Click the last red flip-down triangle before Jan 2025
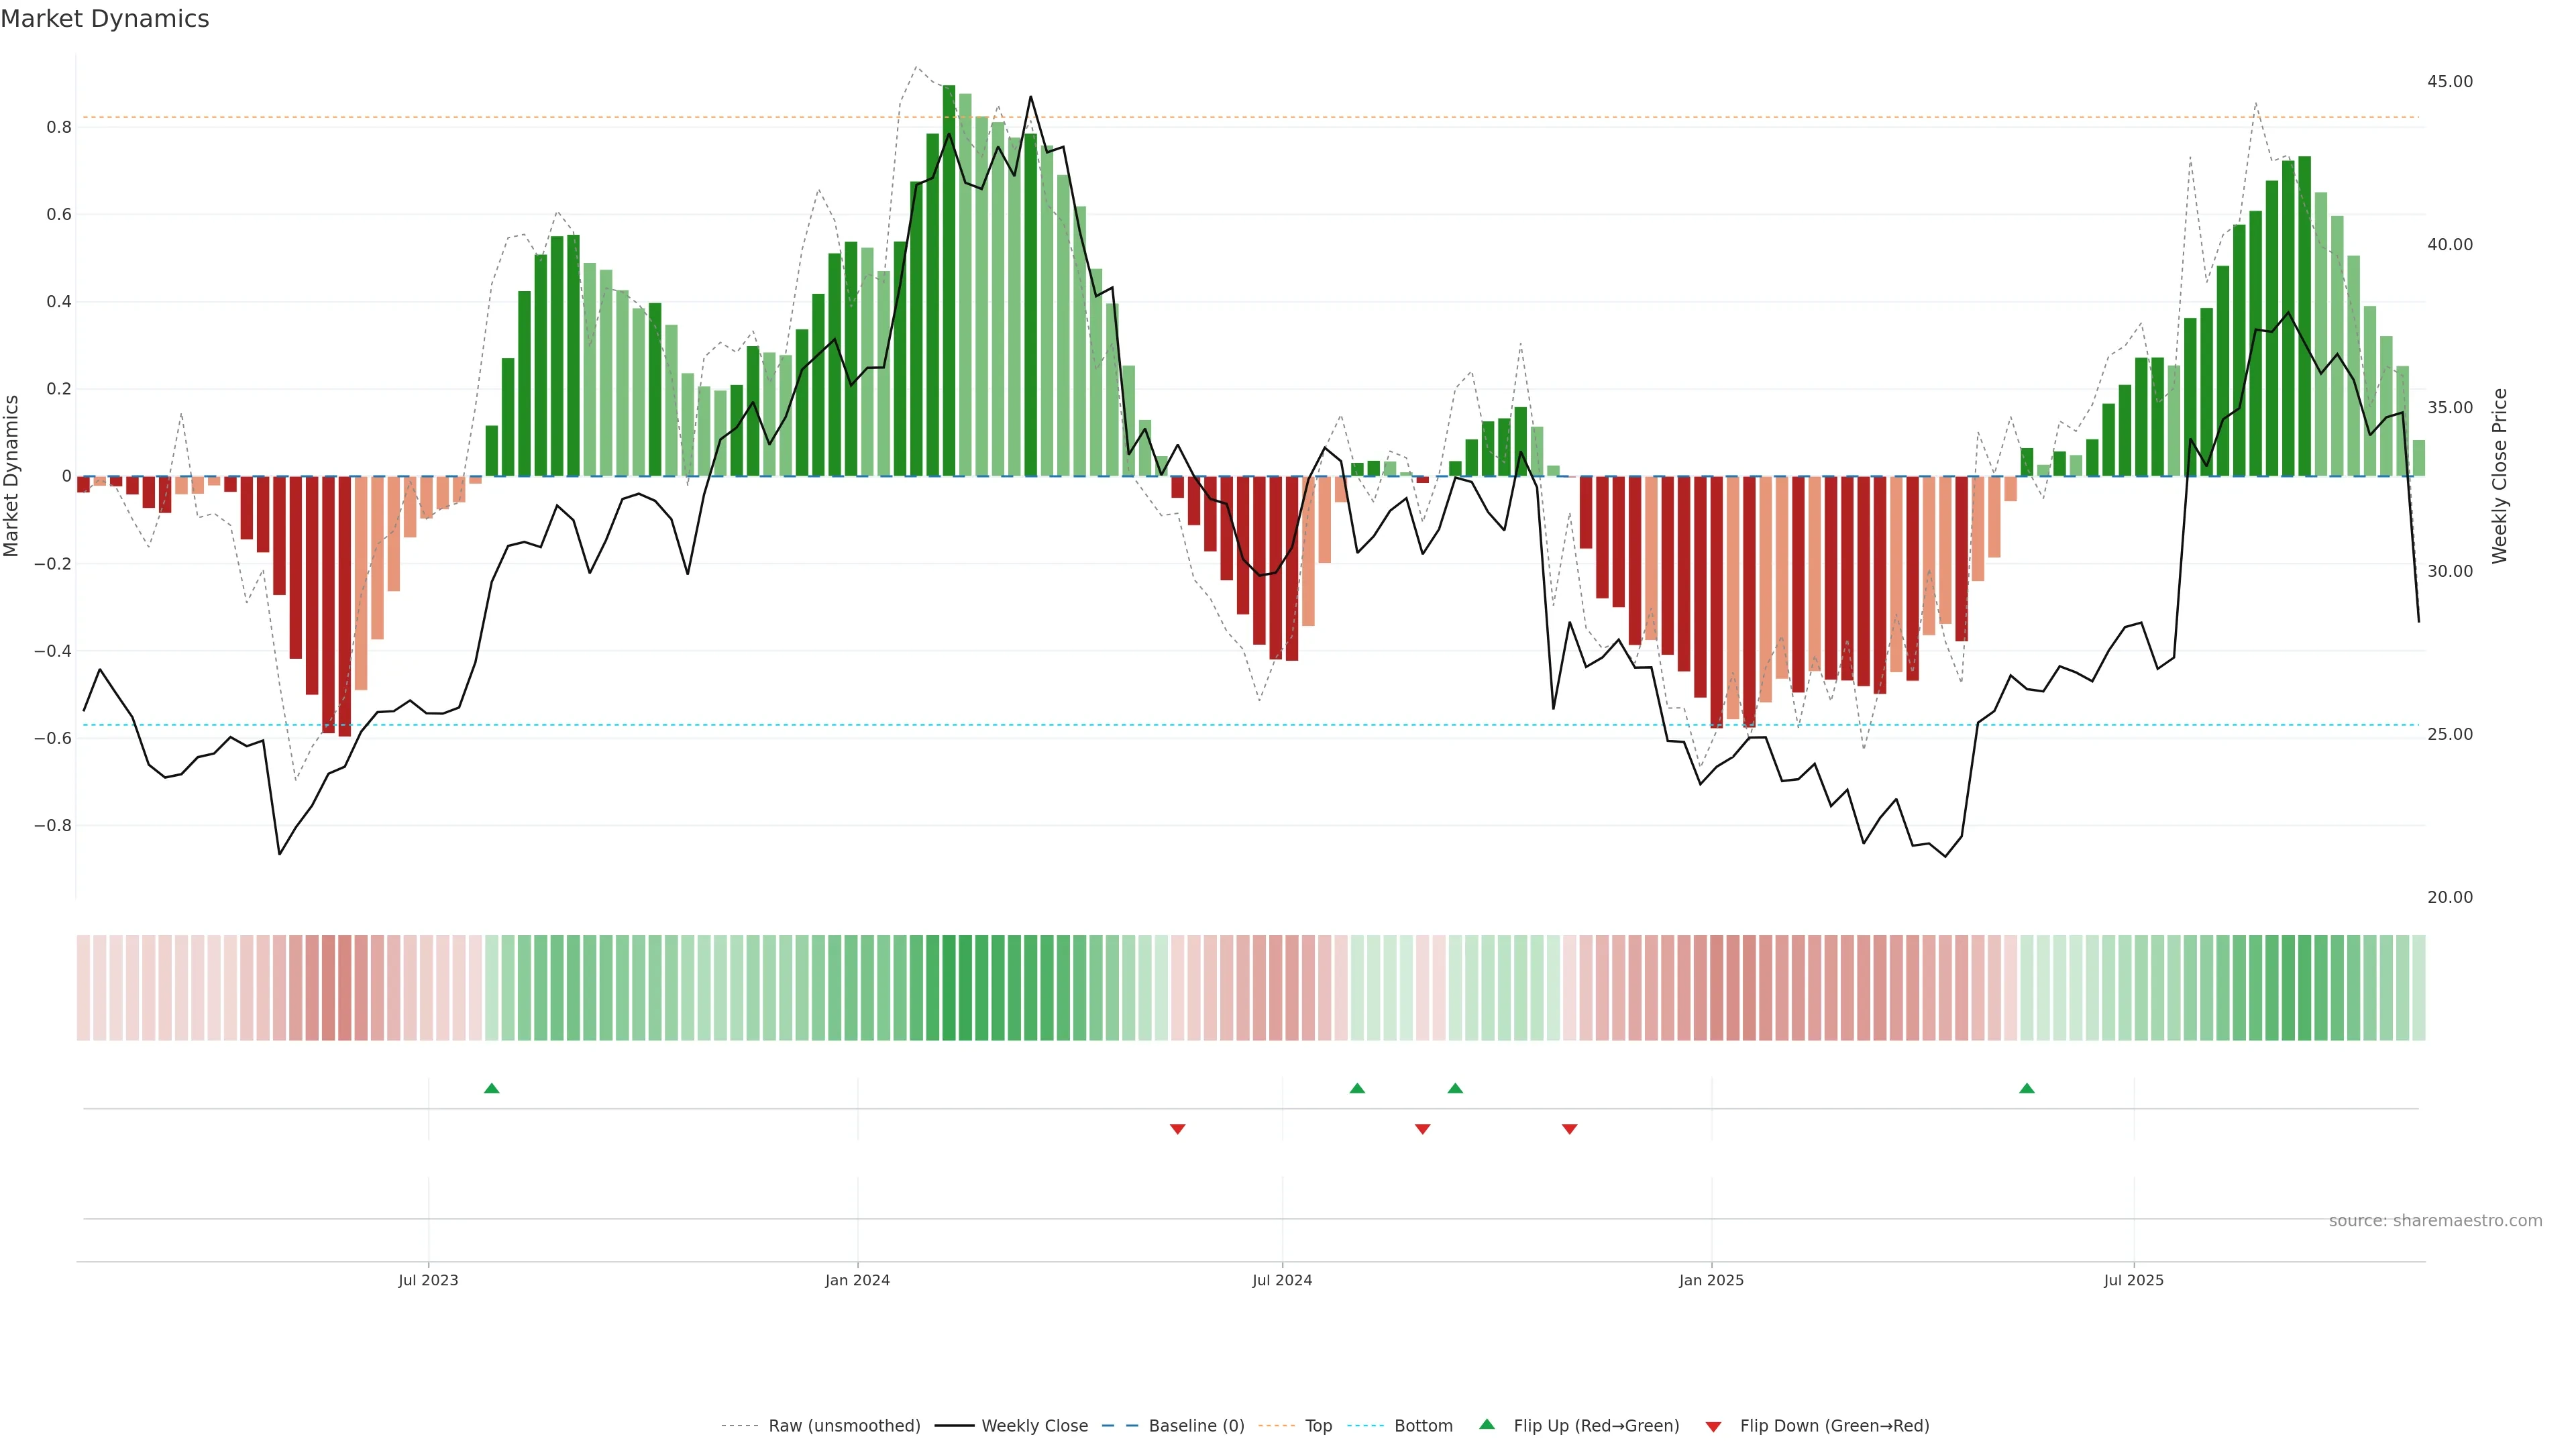Viewport: 2576px width, 1449px height. tap(1569, 1129)
